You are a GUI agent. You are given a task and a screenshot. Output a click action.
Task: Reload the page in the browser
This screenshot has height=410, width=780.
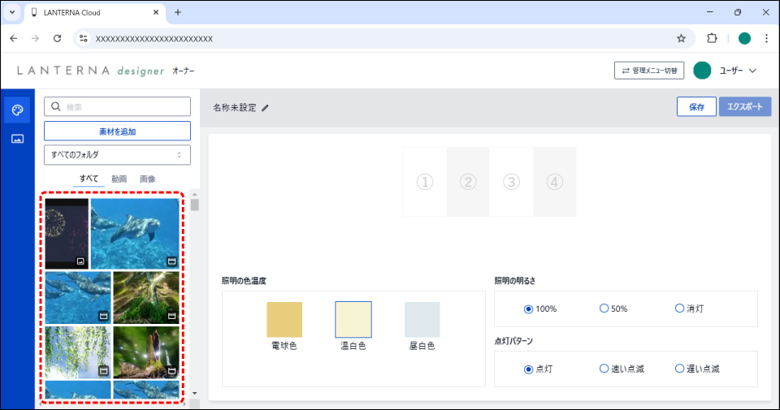[x=57, y=38]
